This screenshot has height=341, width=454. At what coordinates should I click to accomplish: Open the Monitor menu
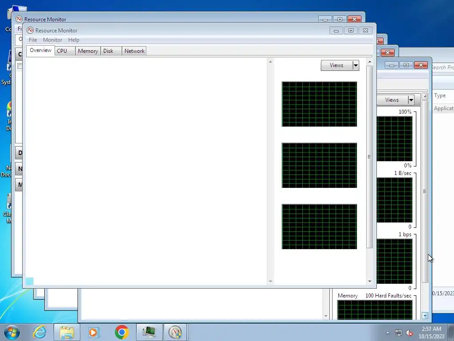53,40
